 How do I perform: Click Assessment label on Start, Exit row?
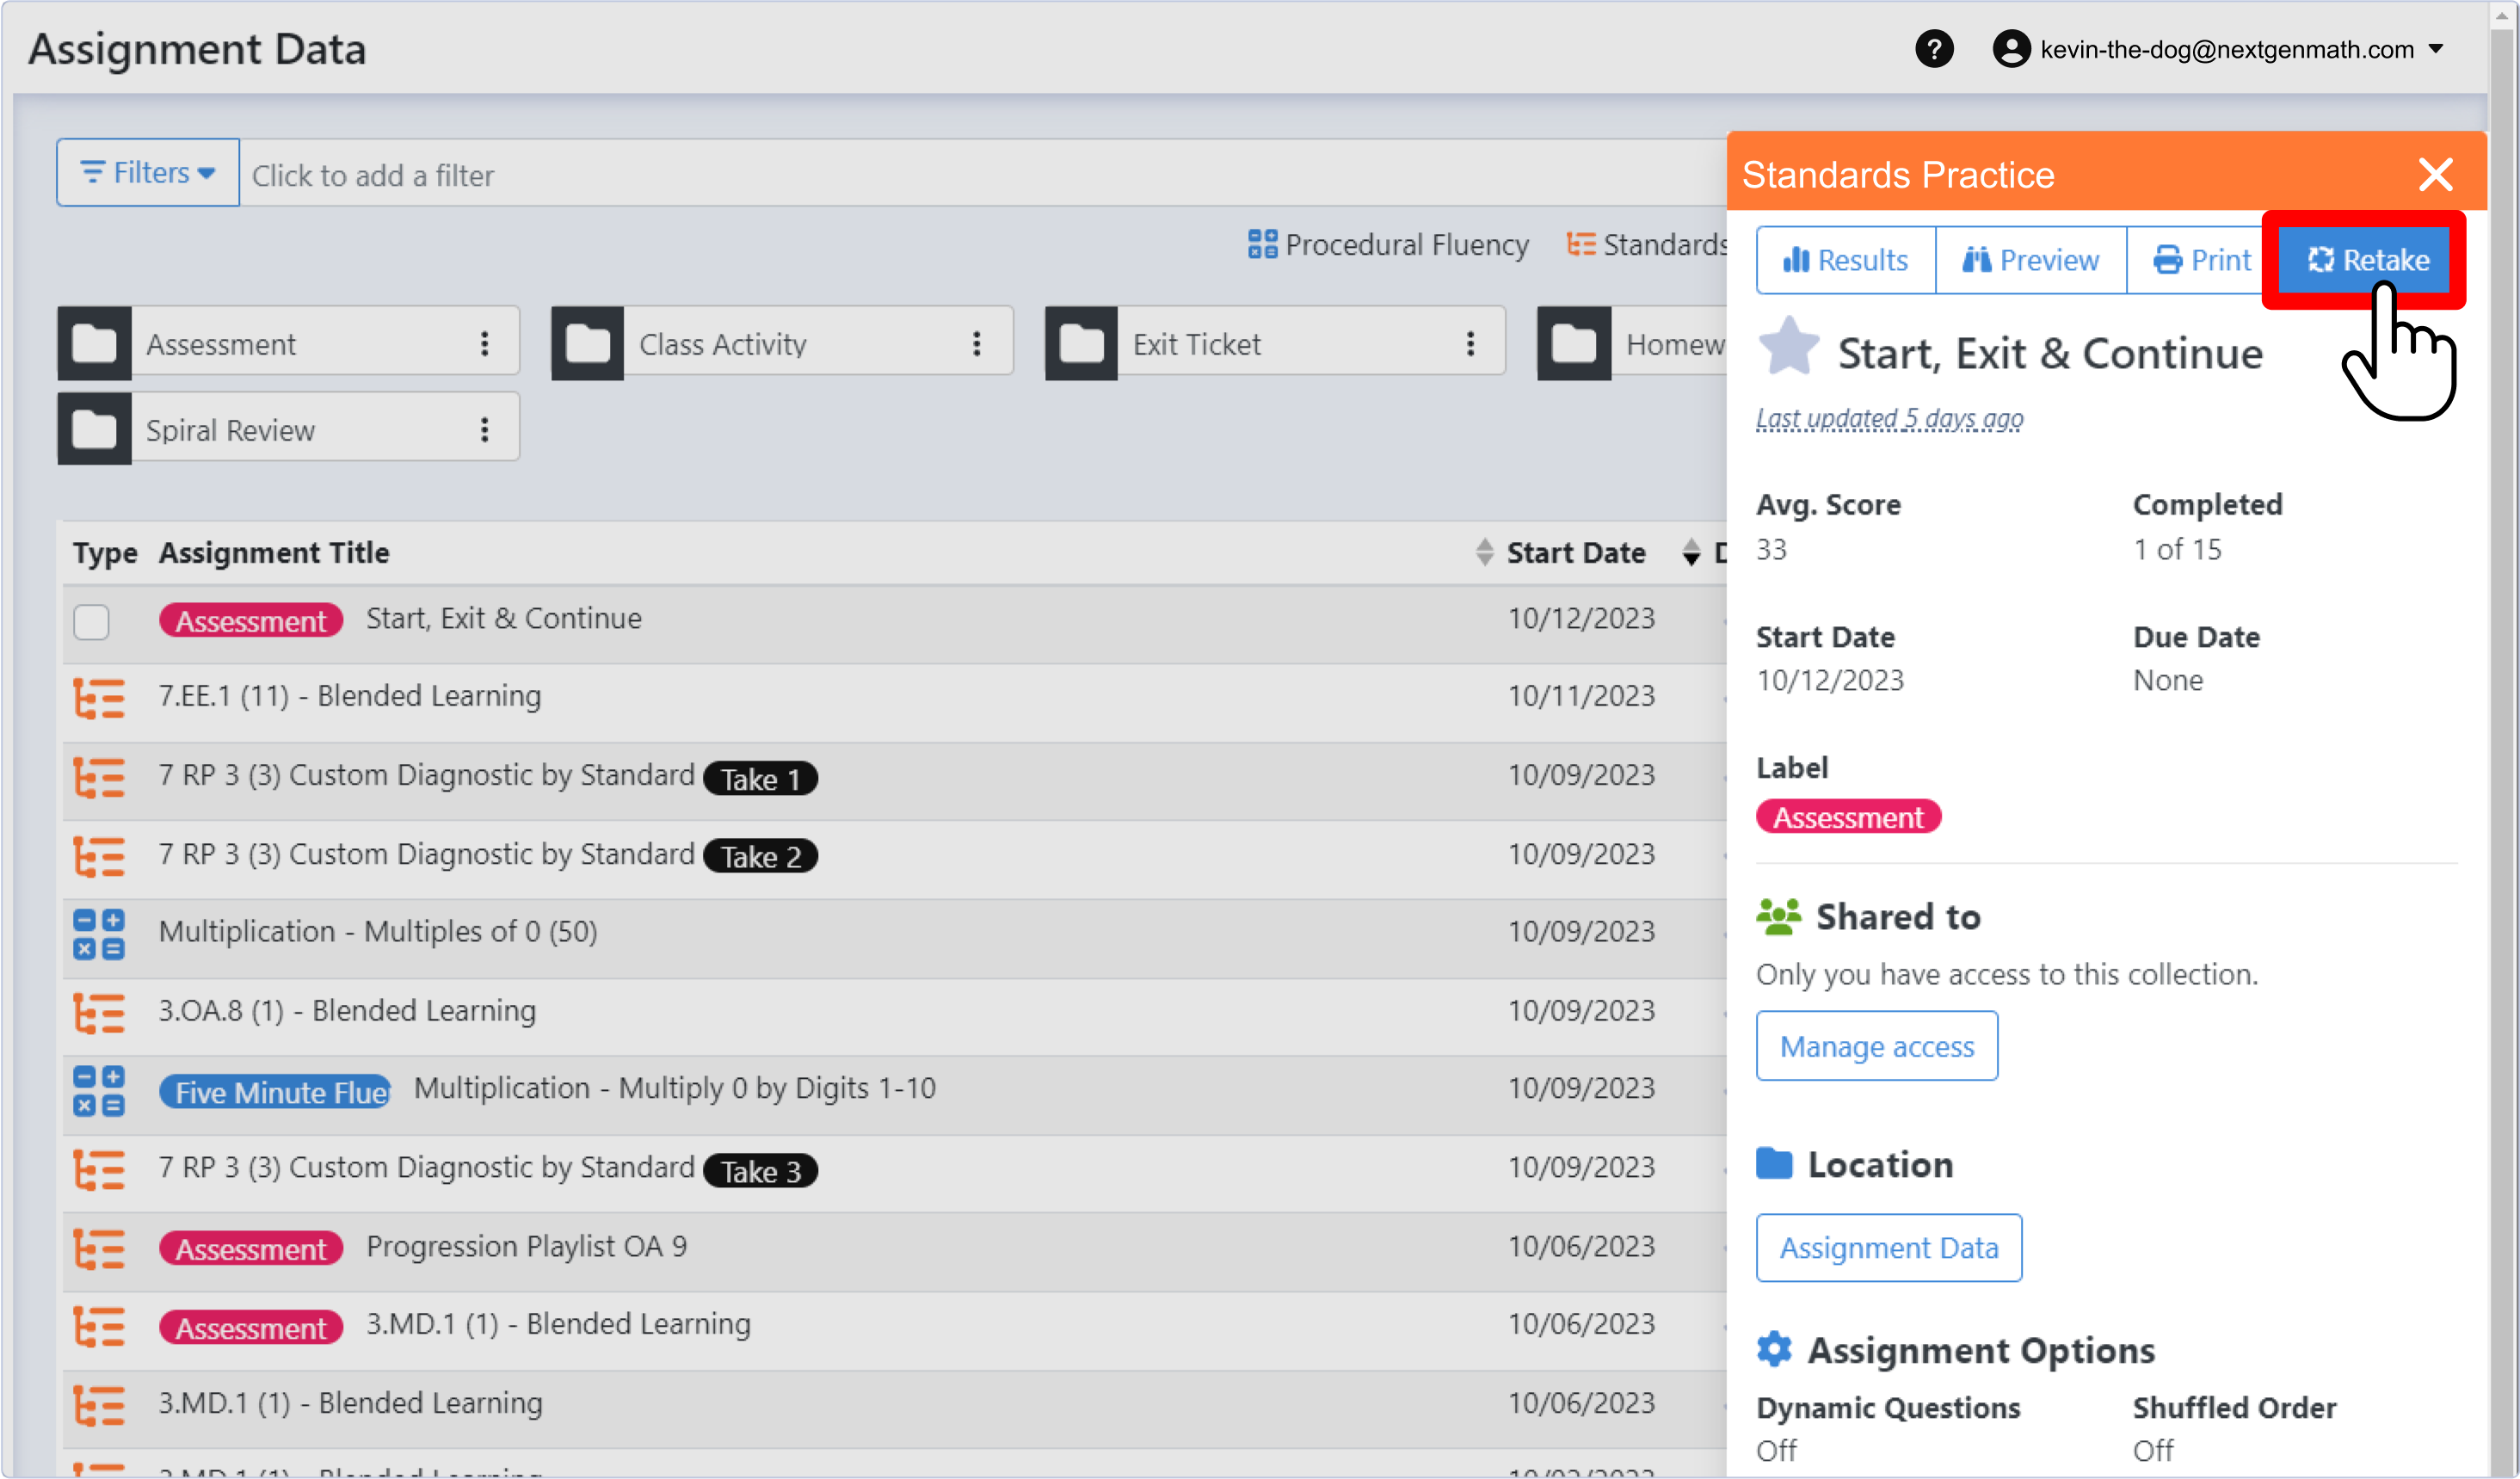pyautogui.click(x=251, y=621)
